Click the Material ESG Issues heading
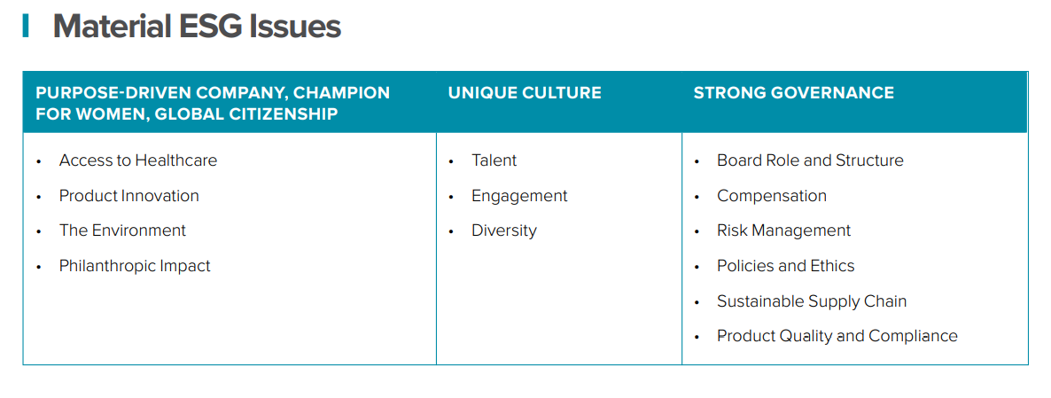The image size is (1051, 398). (197, 27)
